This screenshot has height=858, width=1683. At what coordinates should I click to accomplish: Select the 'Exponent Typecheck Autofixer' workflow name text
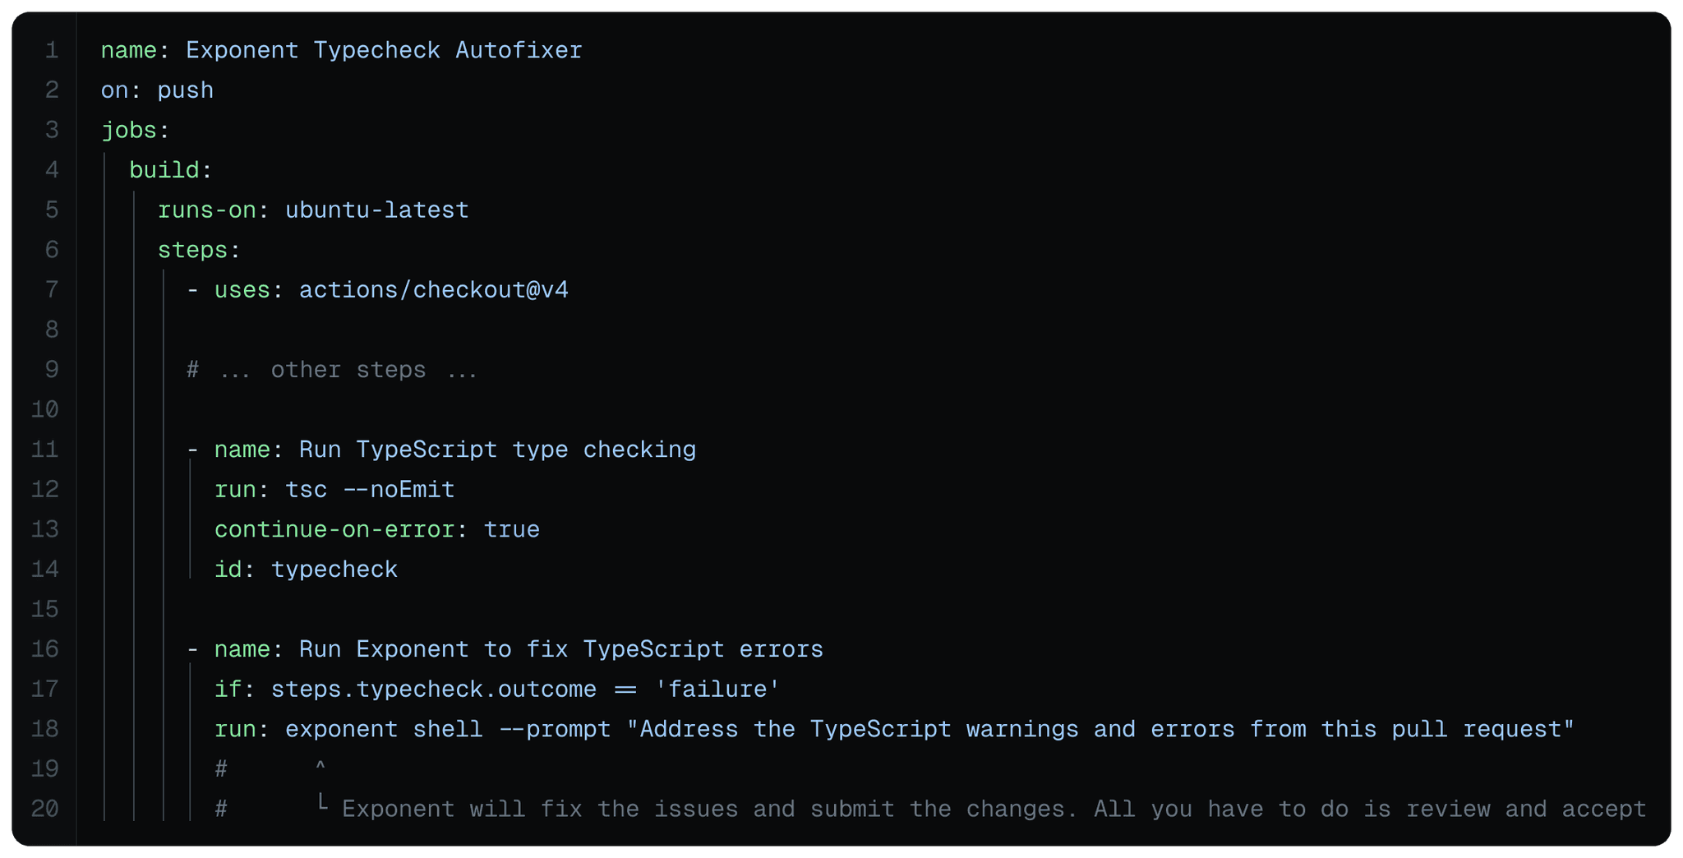pos(384,51)
